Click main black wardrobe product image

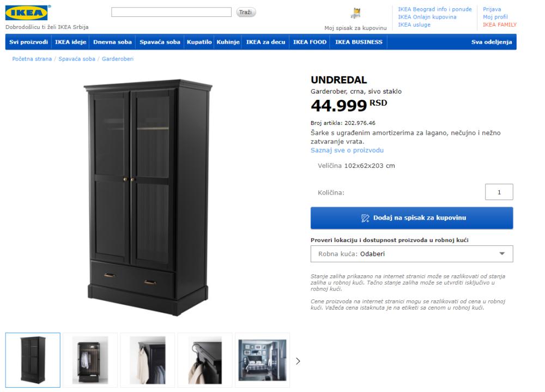point(148,197)
